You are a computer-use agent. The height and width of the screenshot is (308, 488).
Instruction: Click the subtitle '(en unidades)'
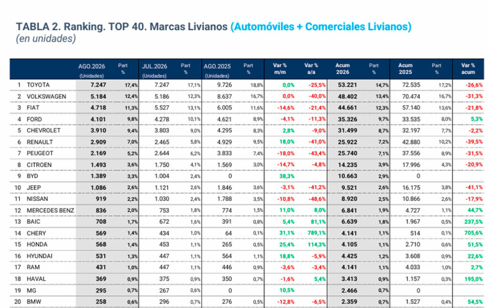pyautogui.click(x=46, y=38)
